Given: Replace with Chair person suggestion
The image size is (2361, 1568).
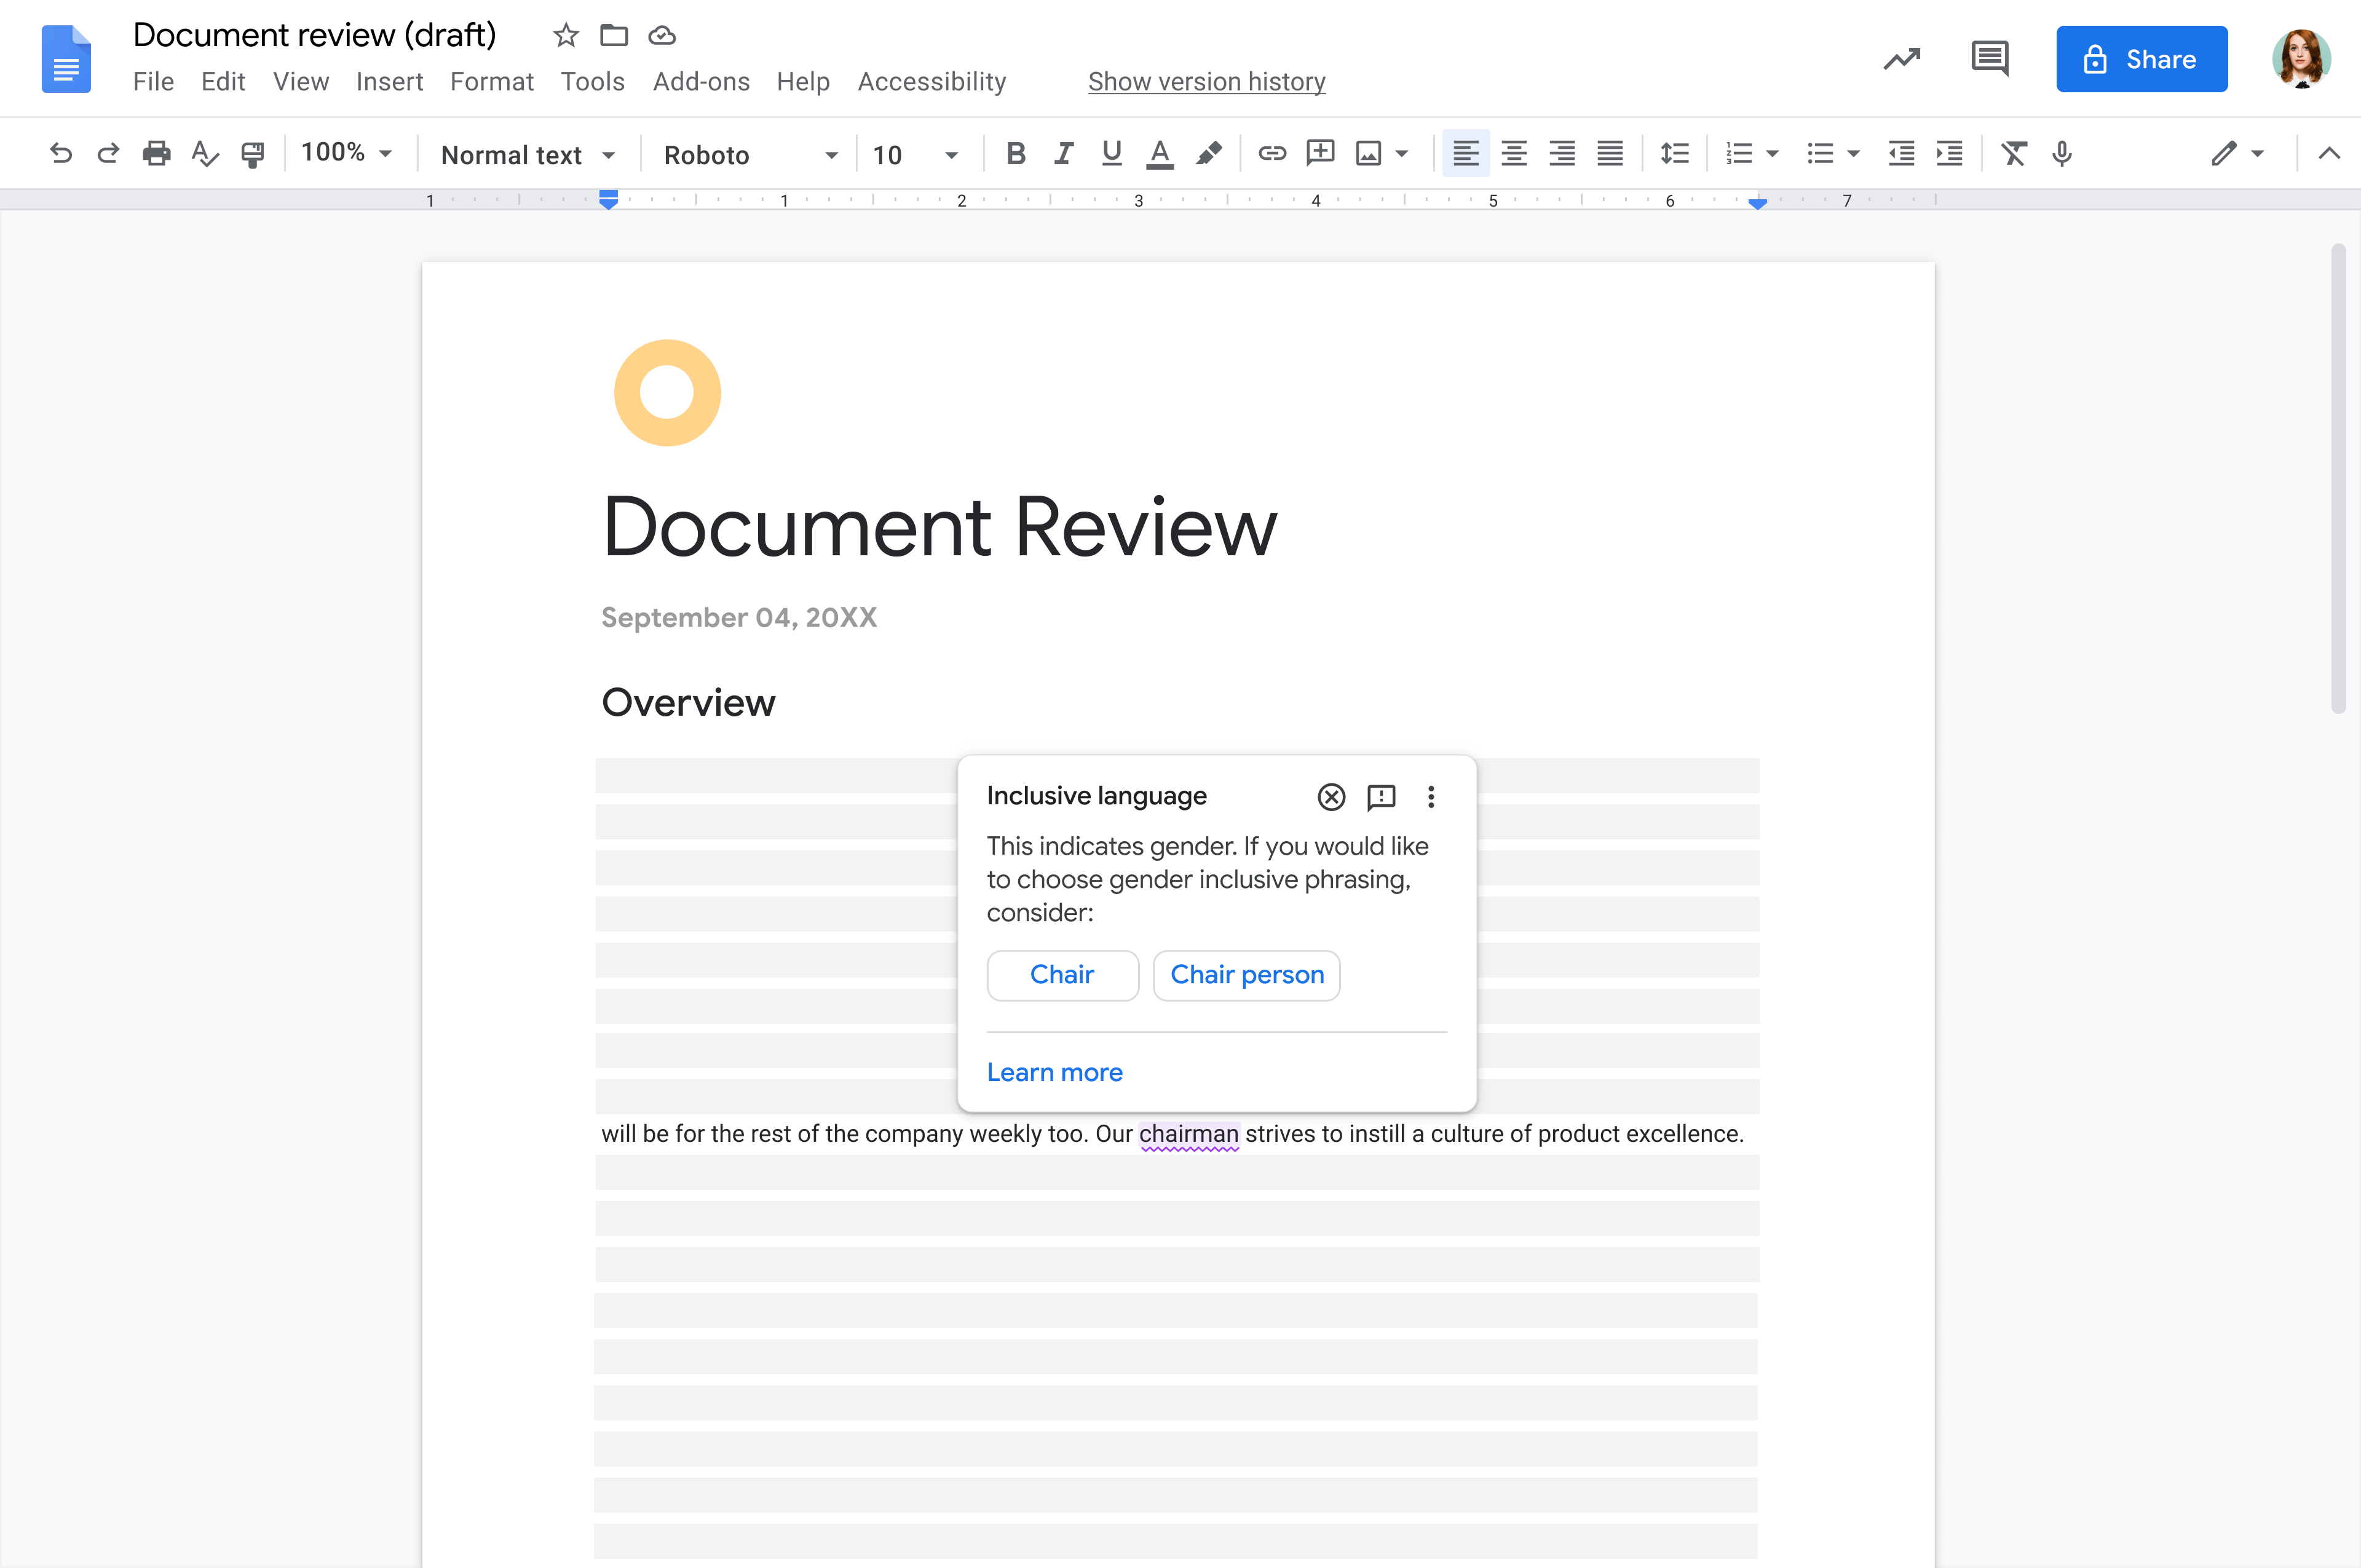Looking at the screenshot, I should click(1246, 974).
